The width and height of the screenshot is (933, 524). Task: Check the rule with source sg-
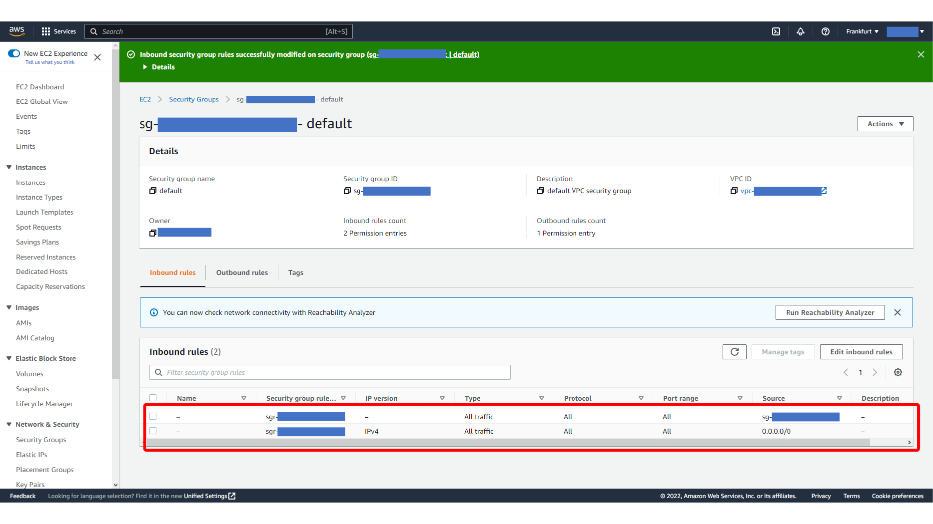pos(153,416)
